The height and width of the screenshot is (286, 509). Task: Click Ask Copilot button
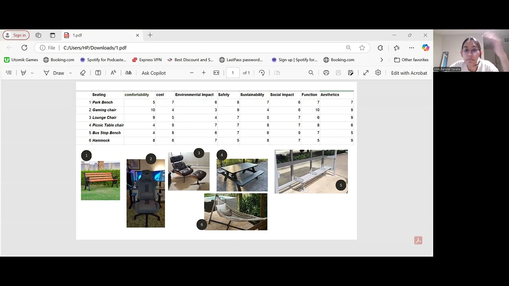click(153, 73)
